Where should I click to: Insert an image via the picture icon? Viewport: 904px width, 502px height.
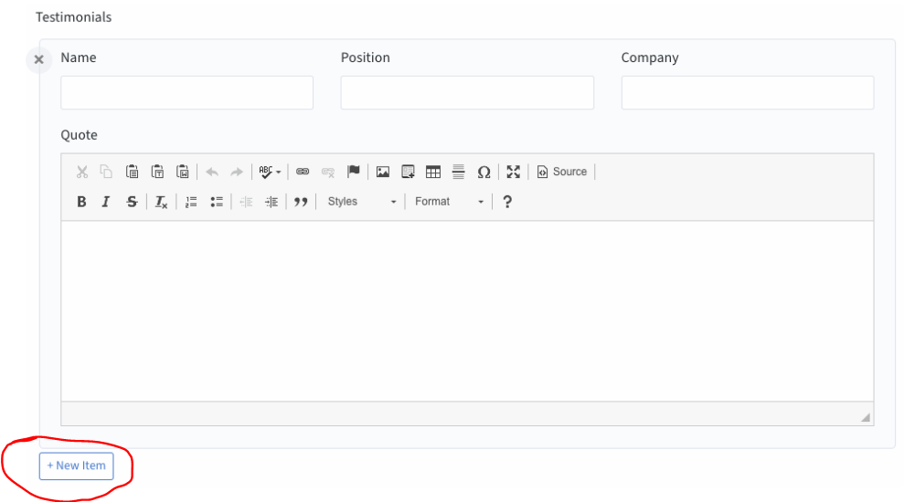pyautogui.click(x=383, y=172)
